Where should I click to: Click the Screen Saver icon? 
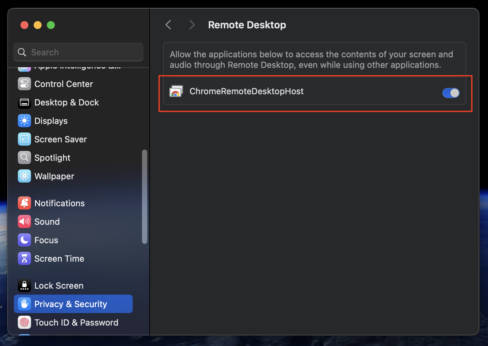click(x=24, y=139)
